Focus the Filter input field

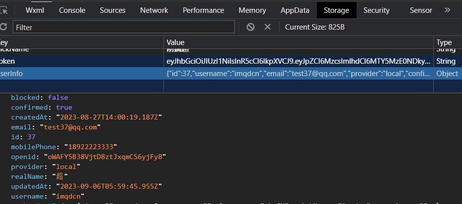(123, 27)
